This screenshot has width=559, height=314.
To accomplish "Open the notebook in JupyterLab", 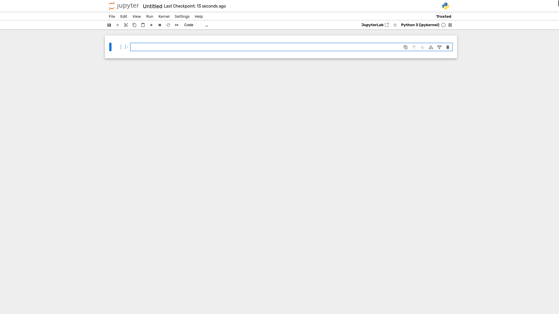I will (375, 25).
